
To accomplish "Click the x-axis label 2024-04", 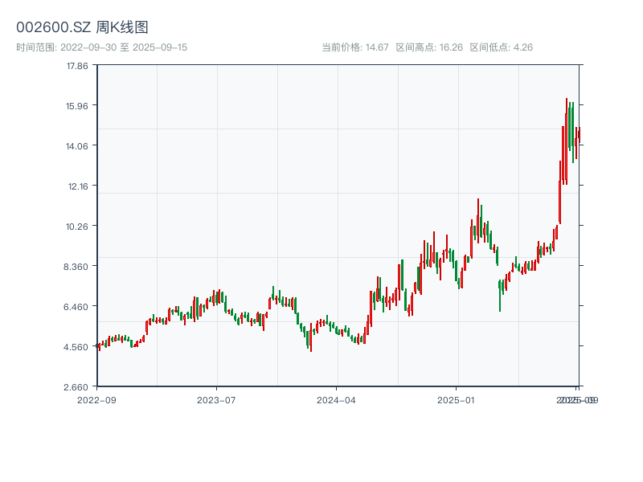I will click(x=336, y=400).
